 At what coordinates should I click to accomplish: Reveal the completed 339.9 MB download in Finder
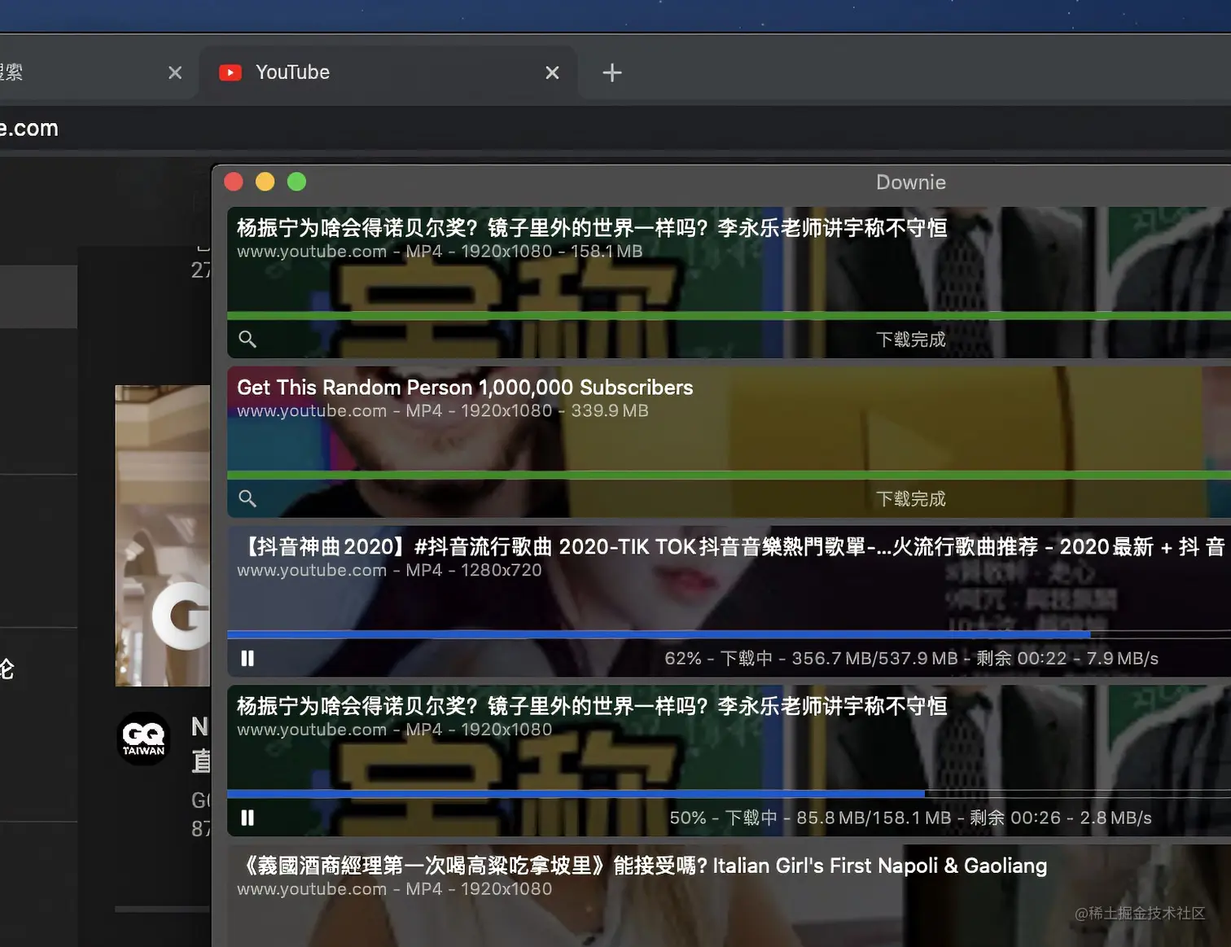[x=248, y=498]
